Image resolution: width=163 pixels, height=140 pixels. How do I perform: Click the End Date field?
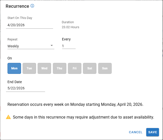(26, 88)
